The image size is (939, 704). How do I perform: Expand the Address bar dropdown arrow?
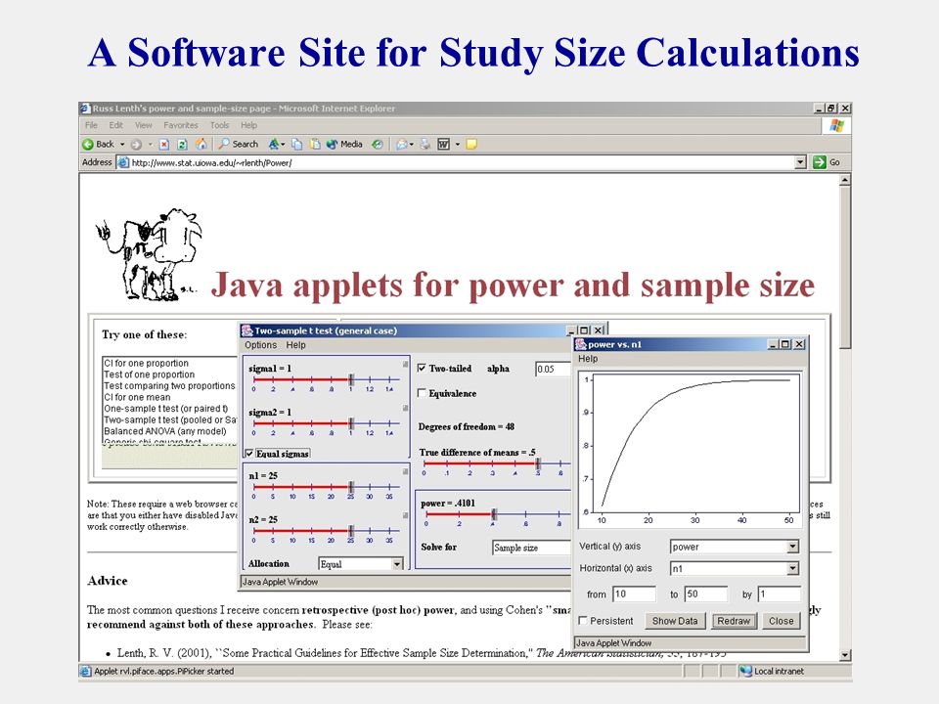pyautogui.click(x=801, y=162)
